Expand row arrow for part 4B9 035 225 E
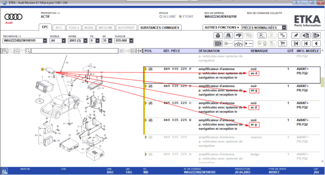 [x=146, y=120]
